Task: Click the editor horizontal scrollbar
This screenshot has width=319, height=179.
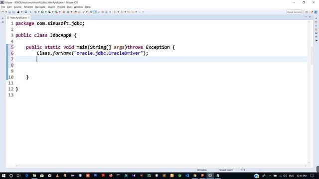Action: 160,166
